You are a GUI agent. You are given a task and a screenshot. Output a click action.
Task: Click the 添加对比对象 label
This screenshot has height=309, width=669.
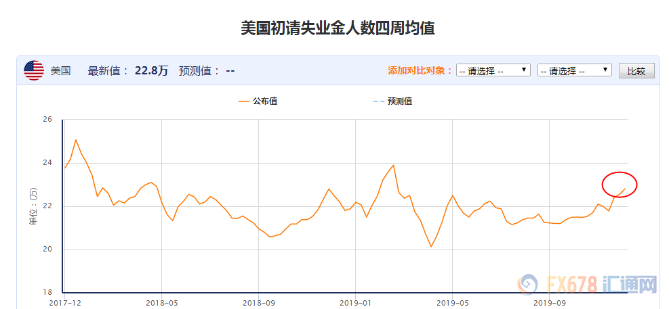pos(420,70)
